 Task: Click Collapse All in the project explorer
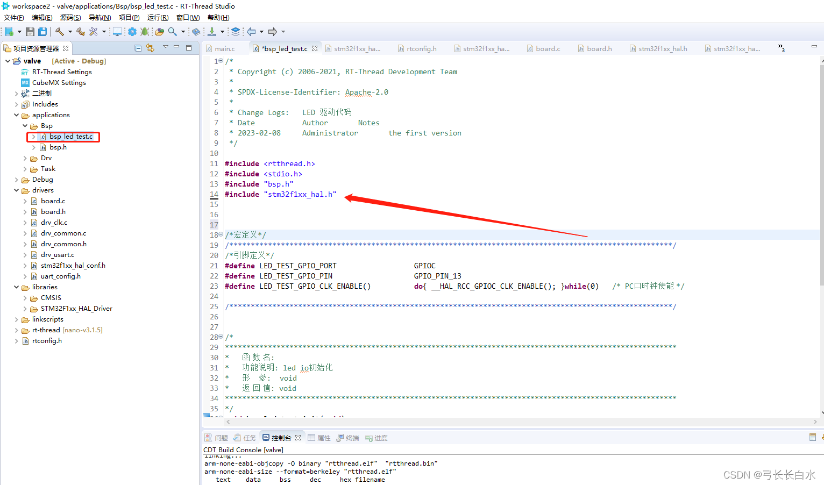point(138,48)
